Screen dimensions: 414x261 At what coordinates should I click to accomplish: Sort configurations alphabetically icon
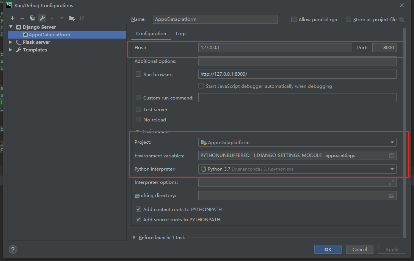point(82,18)
